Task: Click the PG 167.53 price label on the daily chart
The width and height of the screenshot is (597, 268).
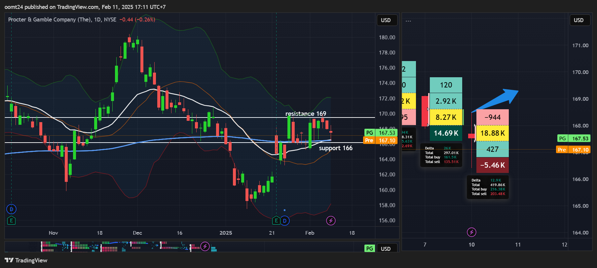Action: [380, 133]
